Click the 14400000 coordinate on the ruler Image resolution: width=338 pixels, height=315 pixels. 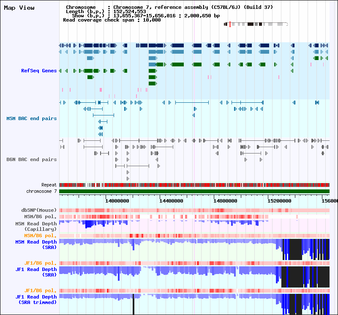point(171,201)
